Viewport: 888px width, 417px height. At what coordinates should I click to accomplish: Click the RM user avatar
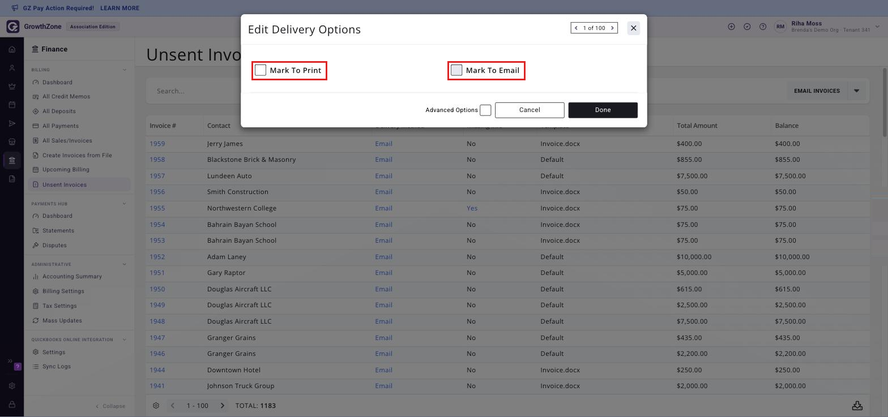tap(780, 27)
